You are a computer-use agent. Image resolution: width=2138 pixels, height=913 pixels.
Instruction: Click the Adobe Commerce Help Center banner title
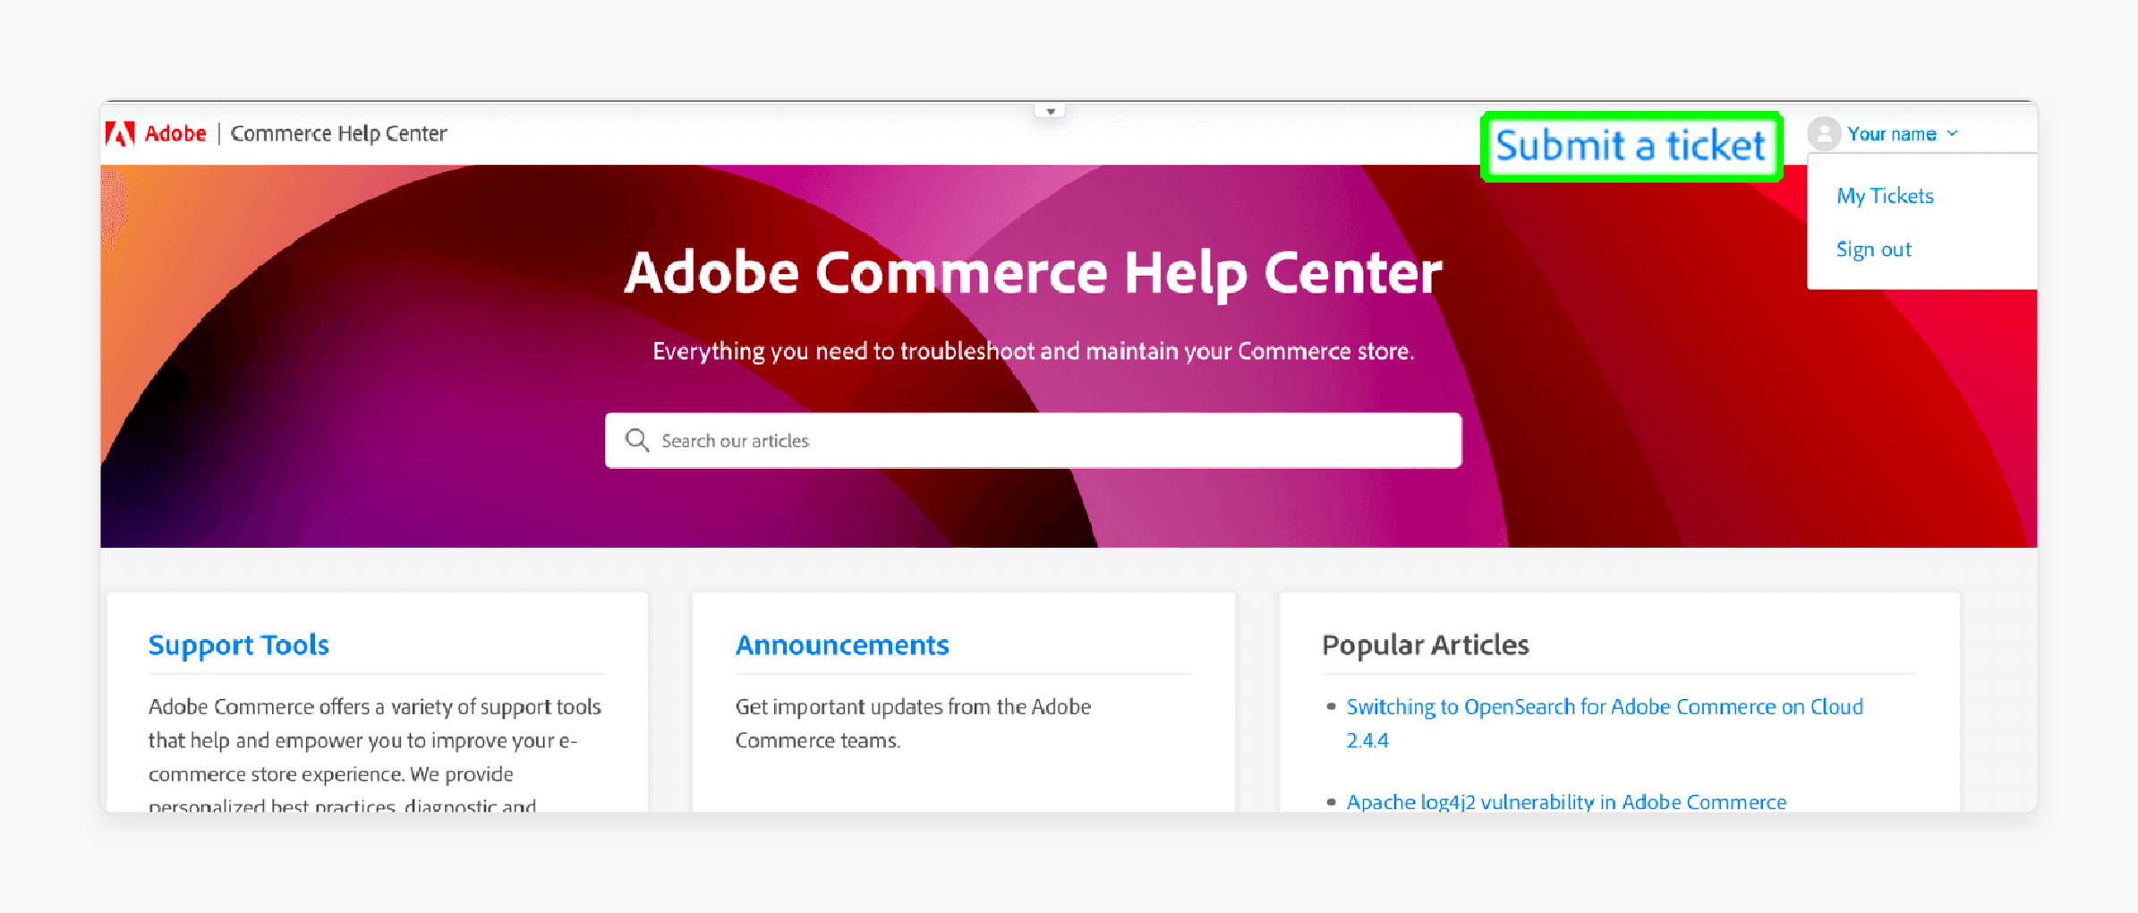pos(1033,272)
